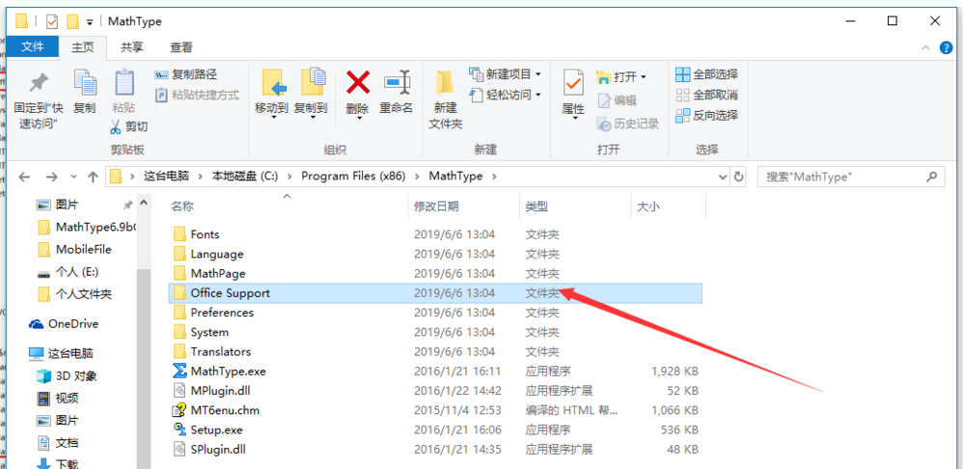
Task: Open the New item (新建项目) dropdown
Action: click(505, 74)
